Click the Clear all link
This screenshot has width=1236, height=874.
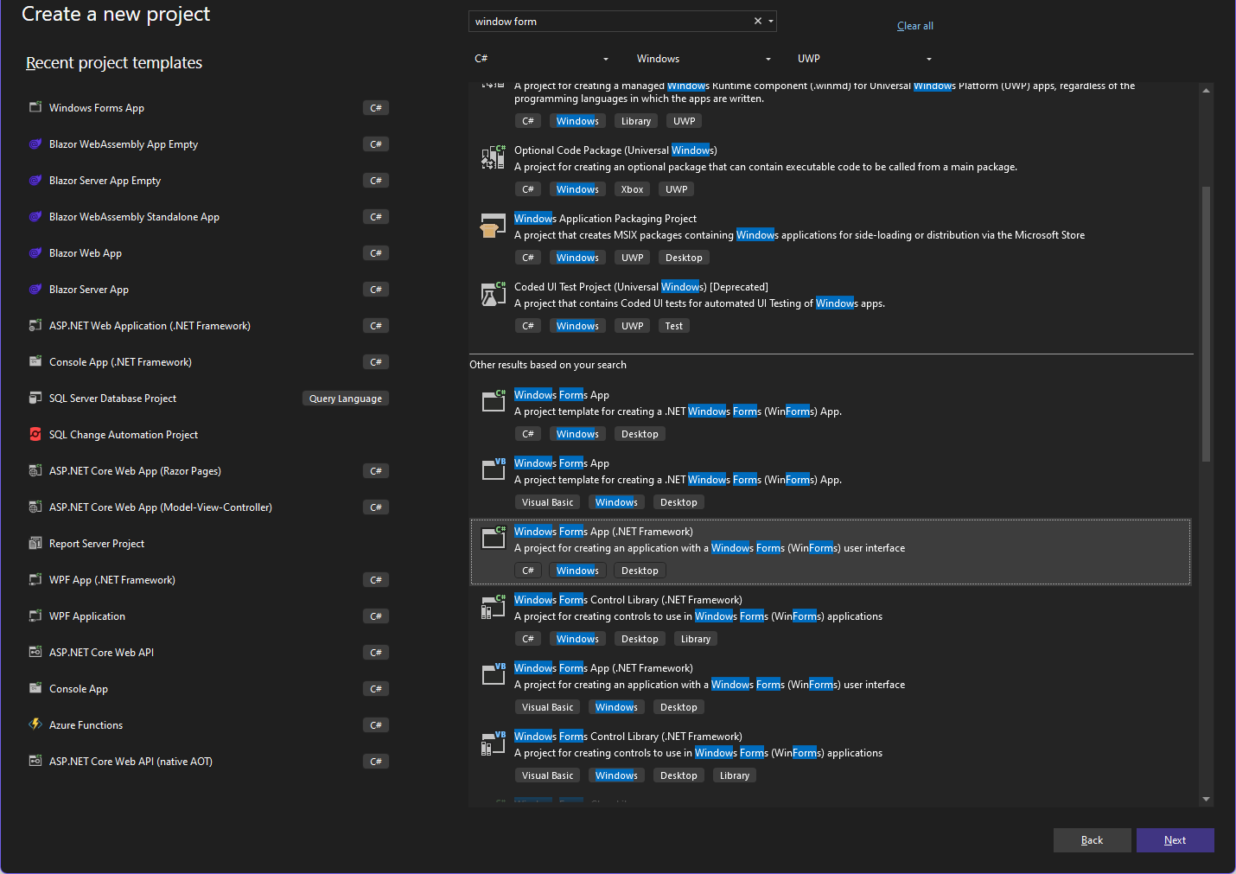[915, 26]
